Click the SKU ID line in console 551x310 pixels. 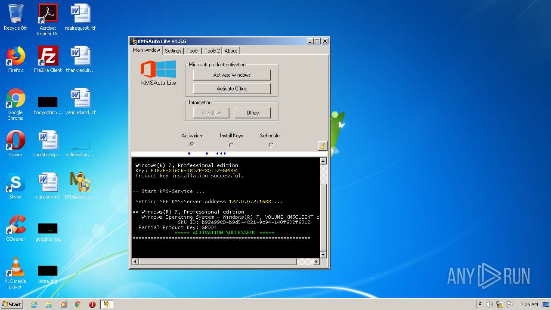pyautogui.click(x=244, y=222)
